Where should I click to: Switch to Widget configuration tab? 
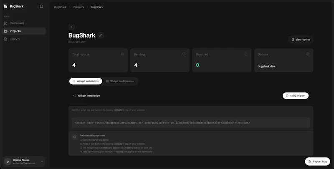point(120,81)
